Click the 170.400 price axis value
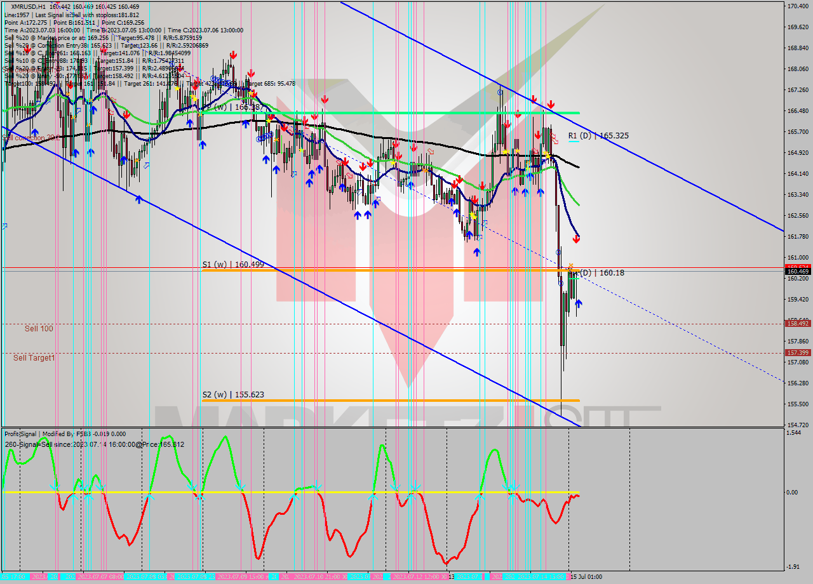This screenshot has width=813, height=584. click(798, 6)
